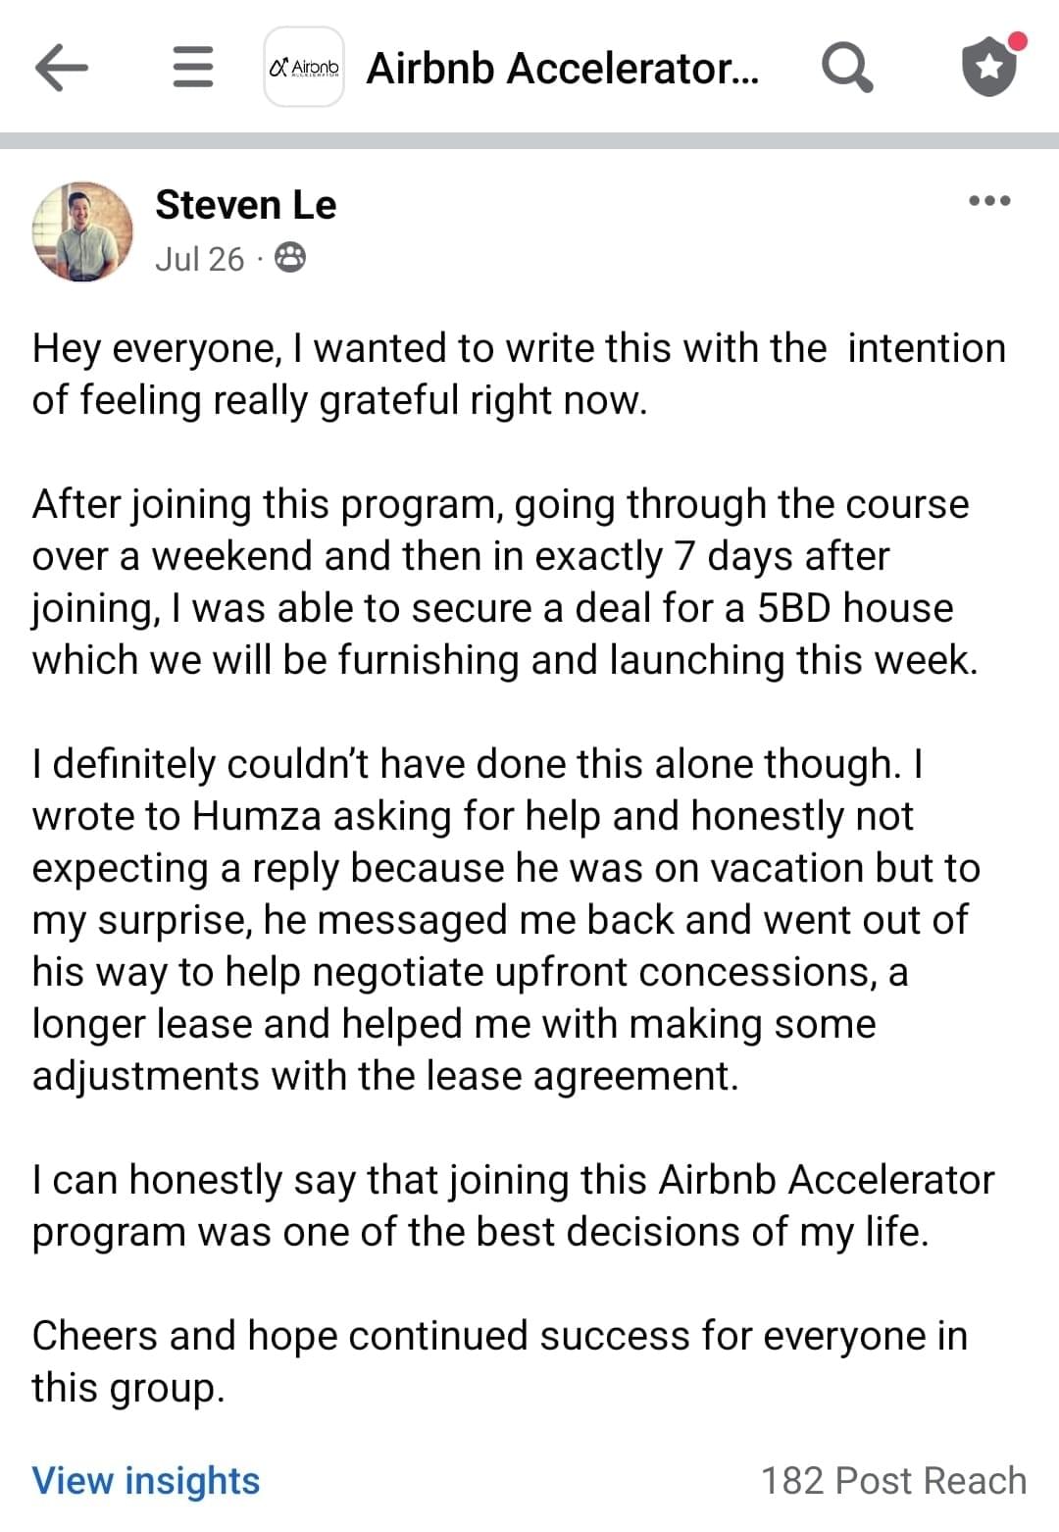Tap the back arrow
The width and height of the screenshot is (1059, 1532).
61,68
